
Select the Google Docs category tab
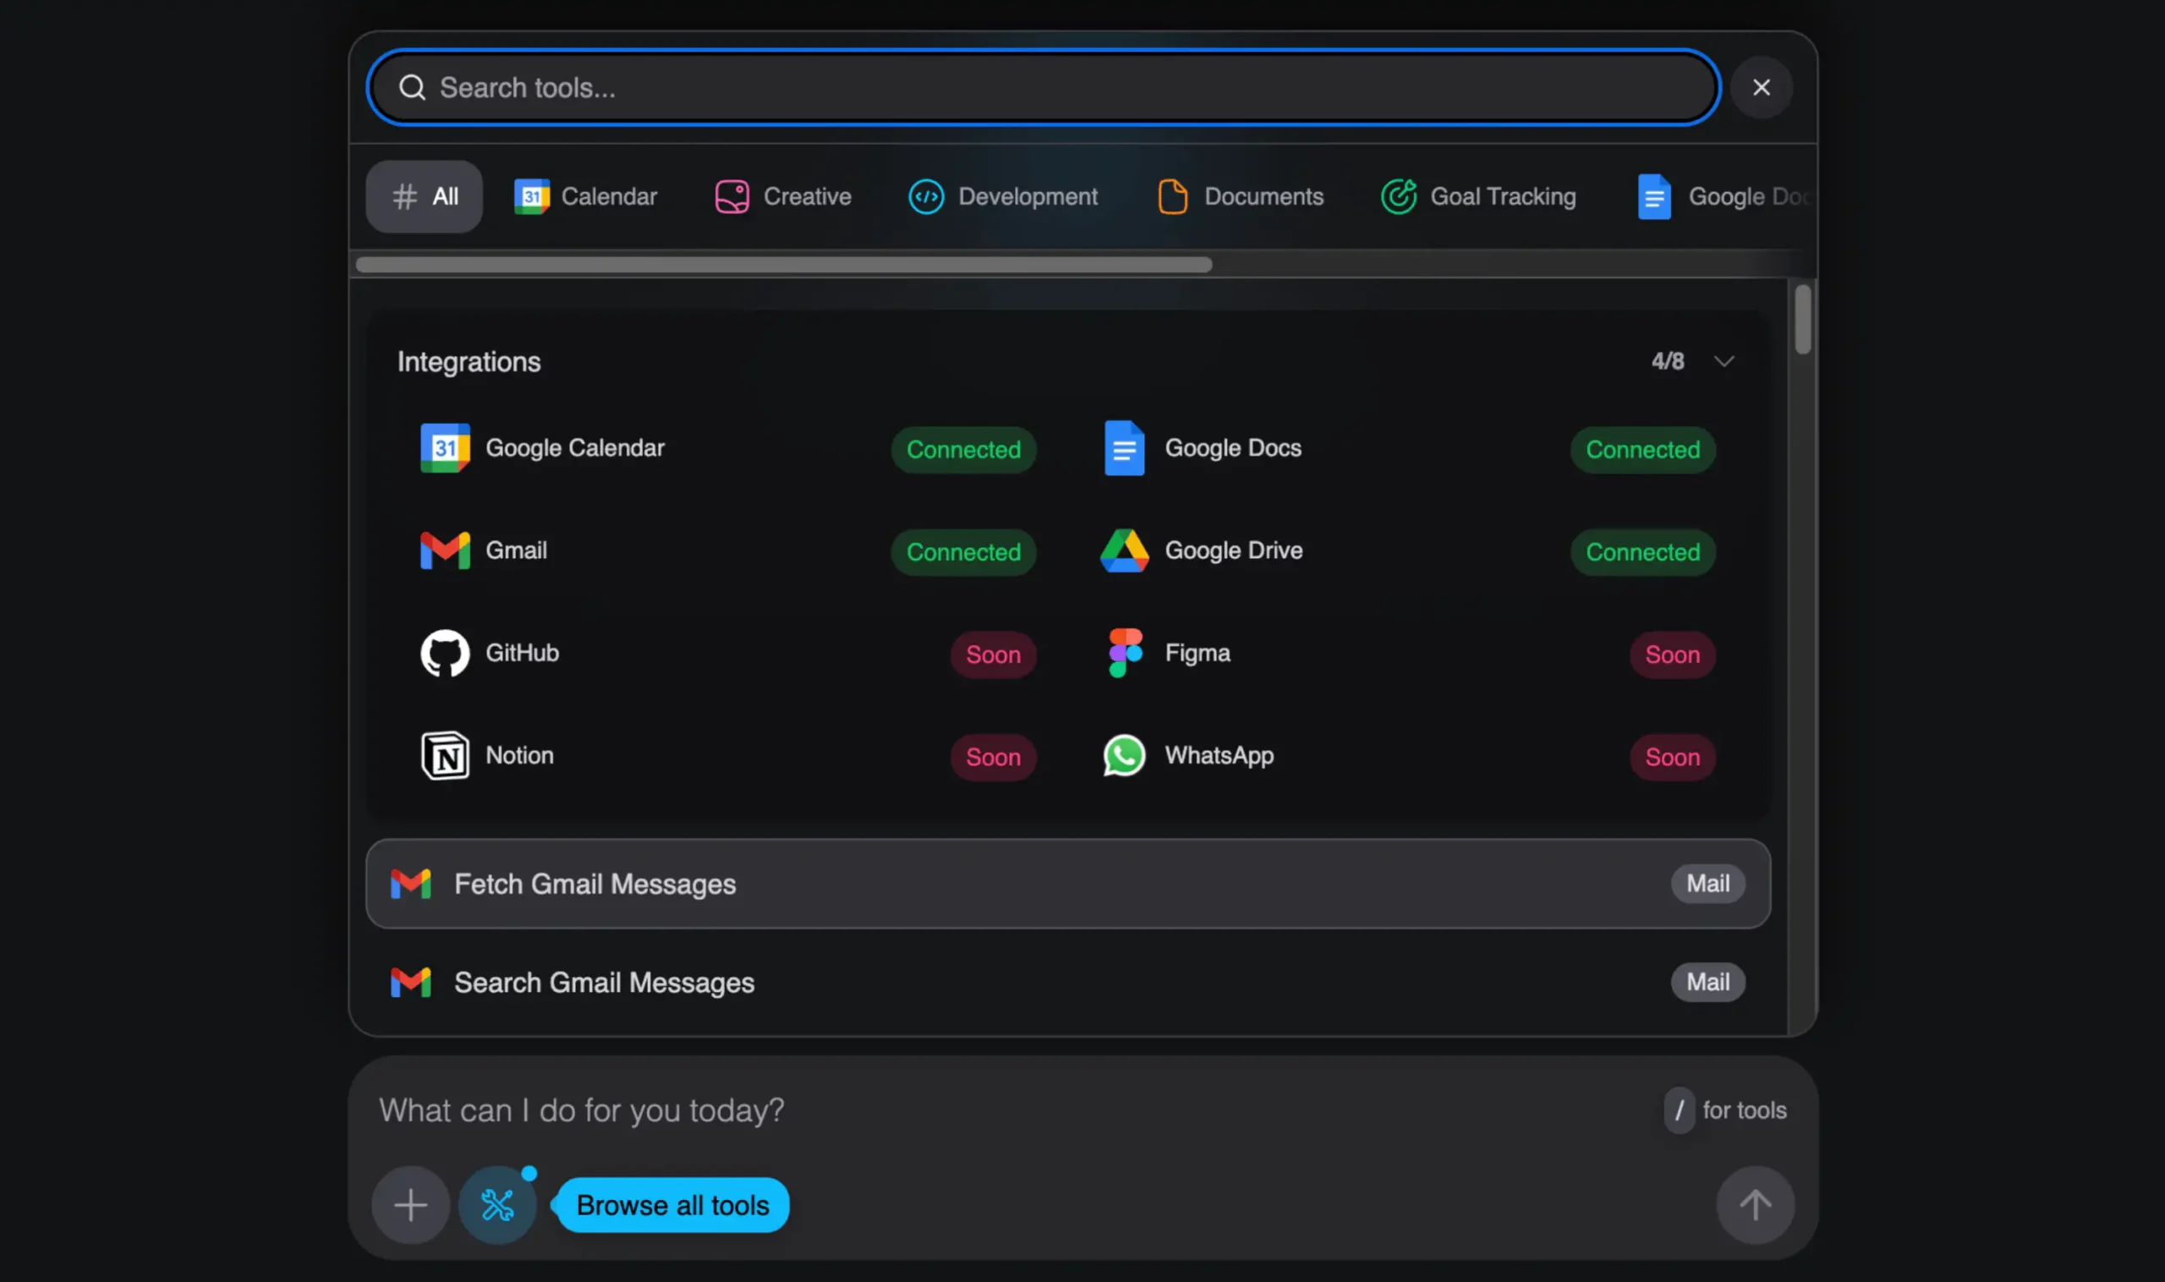tap(1721, 196)
